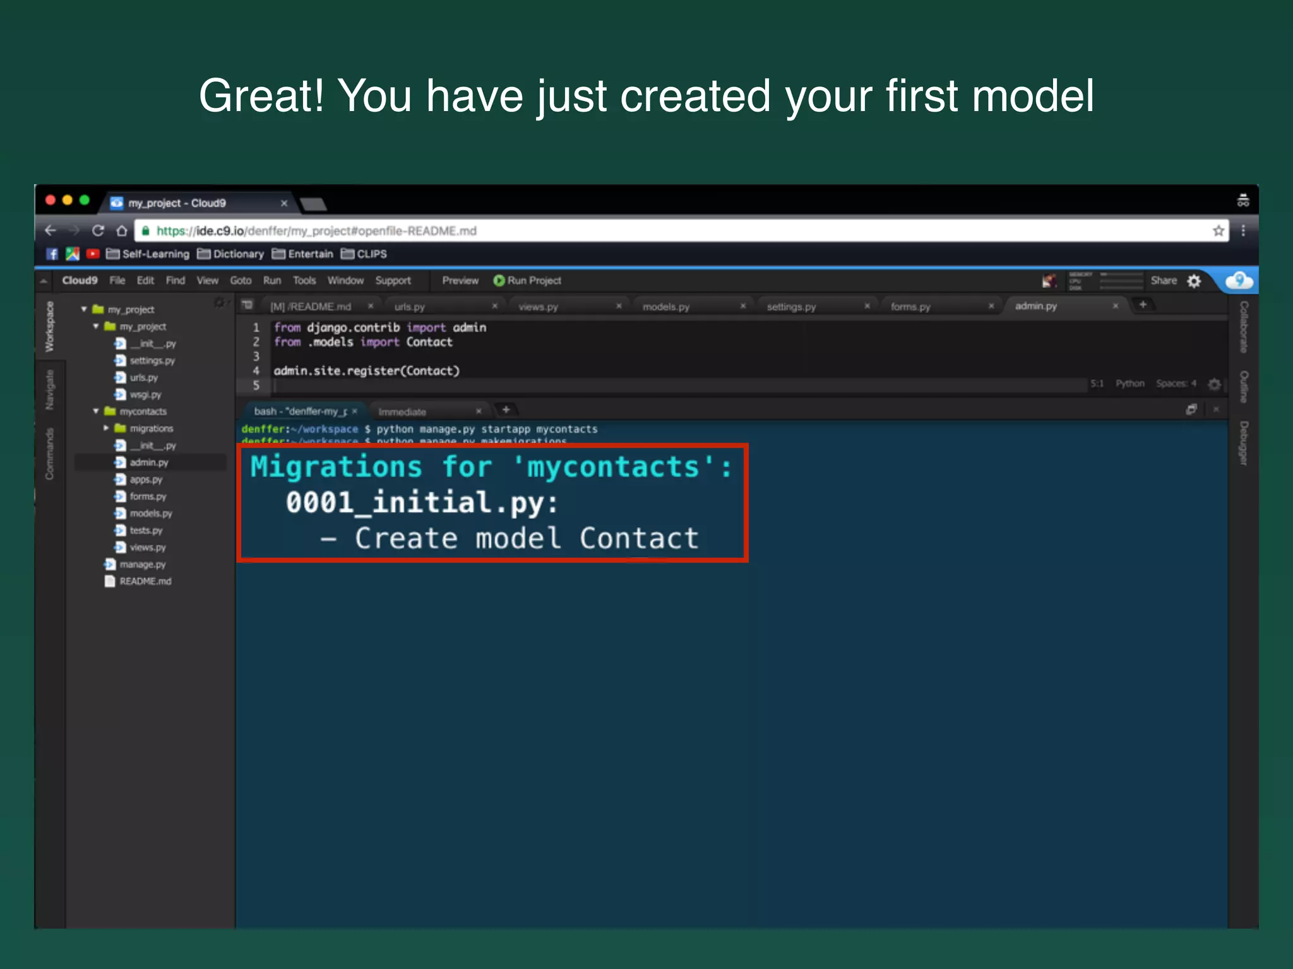Open editor status bar settings gear
The image size is (1293, 969).
tap(1213, 384)
